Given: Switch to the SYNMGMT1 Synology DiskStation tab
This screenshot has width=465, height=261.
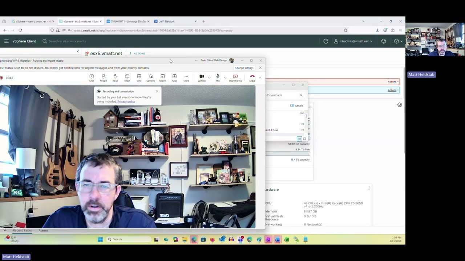Looking at the screenshot, I should 128,21.
